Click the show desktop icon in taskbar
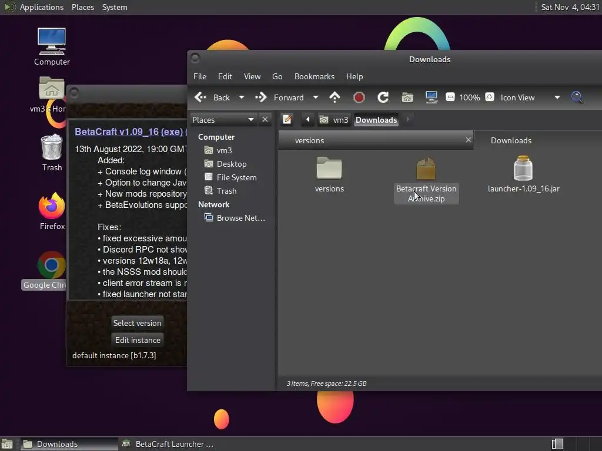 (x=7, y=444)
